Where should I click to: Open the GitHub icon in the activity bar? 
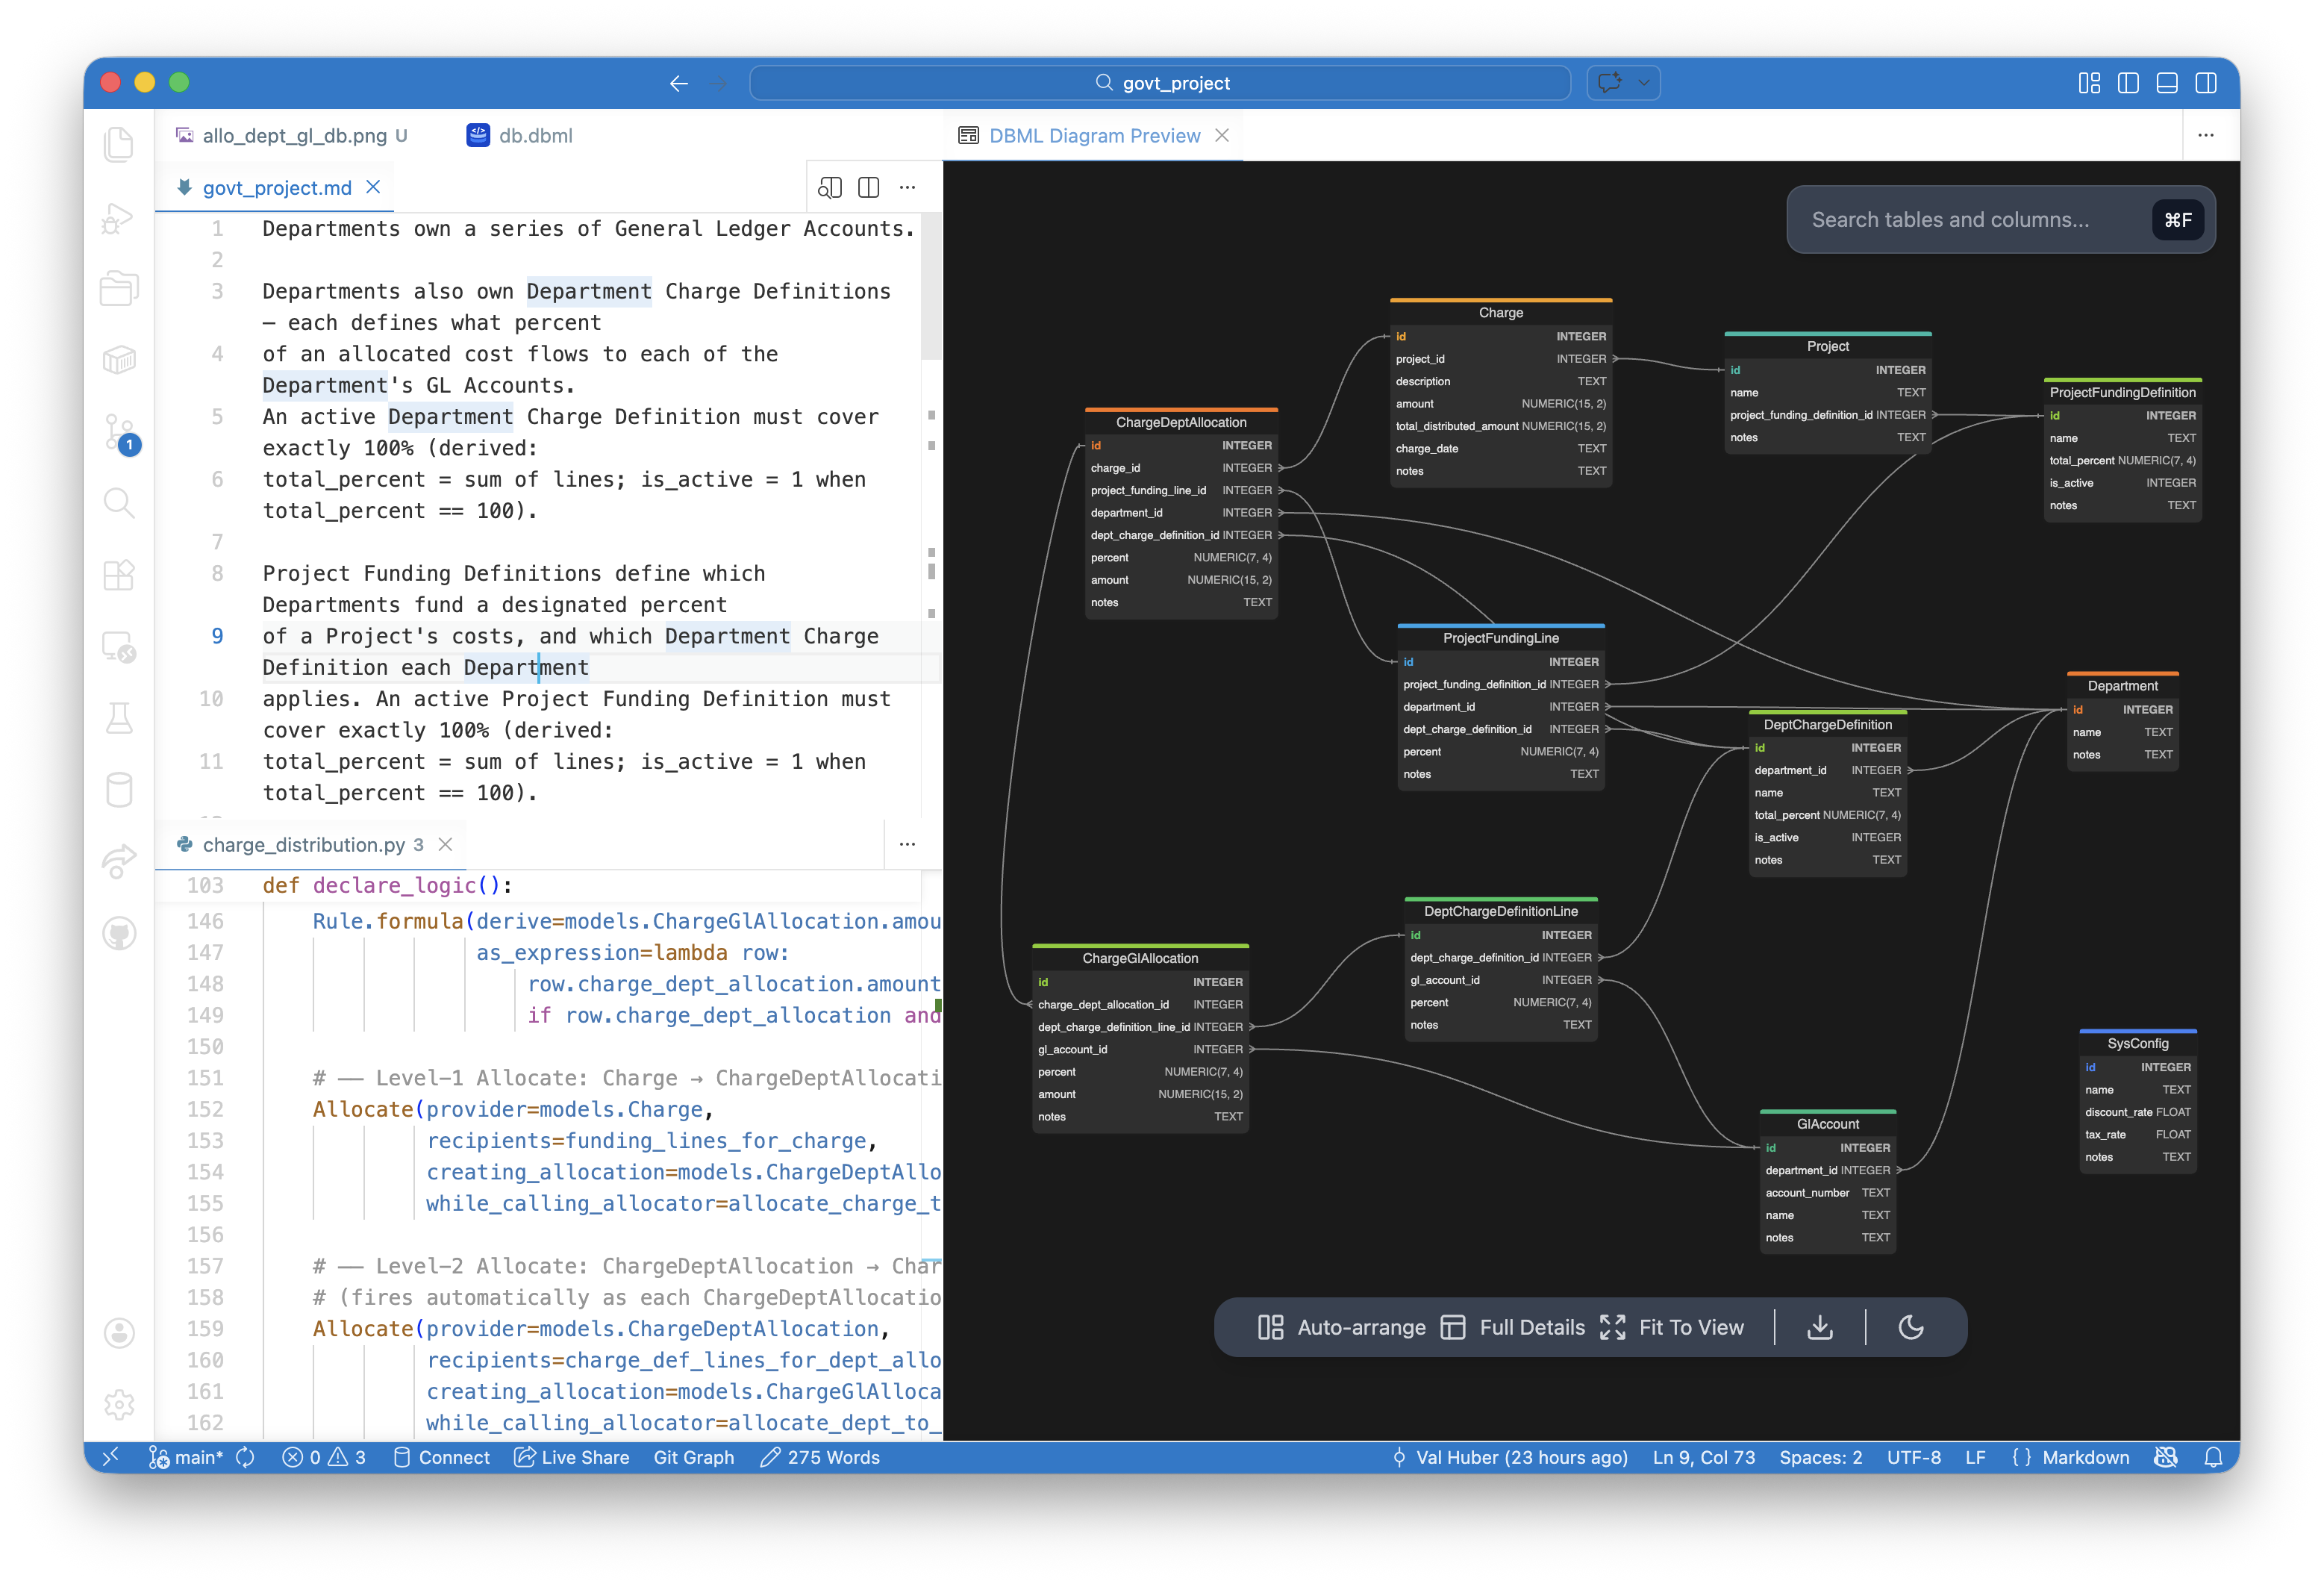tap(119, 934)
